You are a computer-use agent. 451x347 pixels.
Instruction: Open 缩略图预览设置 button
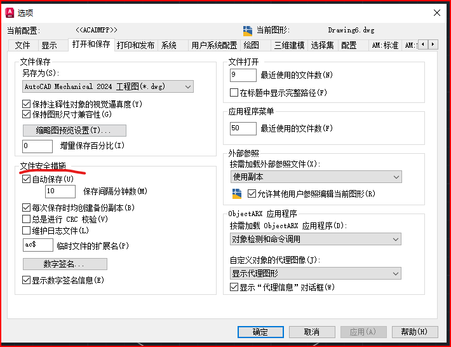(x=74, y=131)
